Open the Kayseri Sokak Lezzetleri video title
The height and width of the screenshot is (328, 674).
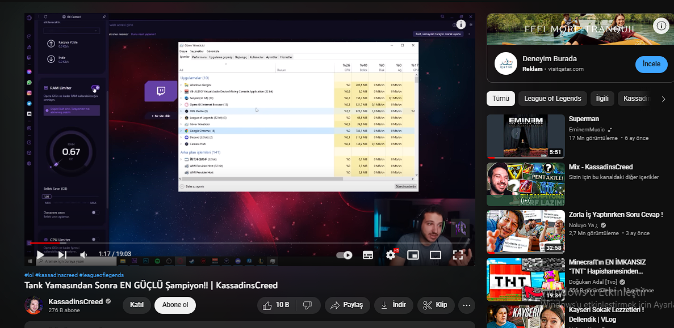(606, 314)
